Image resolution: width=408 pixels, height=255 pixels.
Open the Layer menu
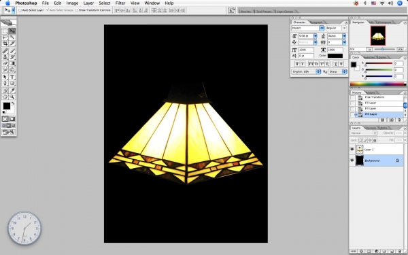coord(88,3)
